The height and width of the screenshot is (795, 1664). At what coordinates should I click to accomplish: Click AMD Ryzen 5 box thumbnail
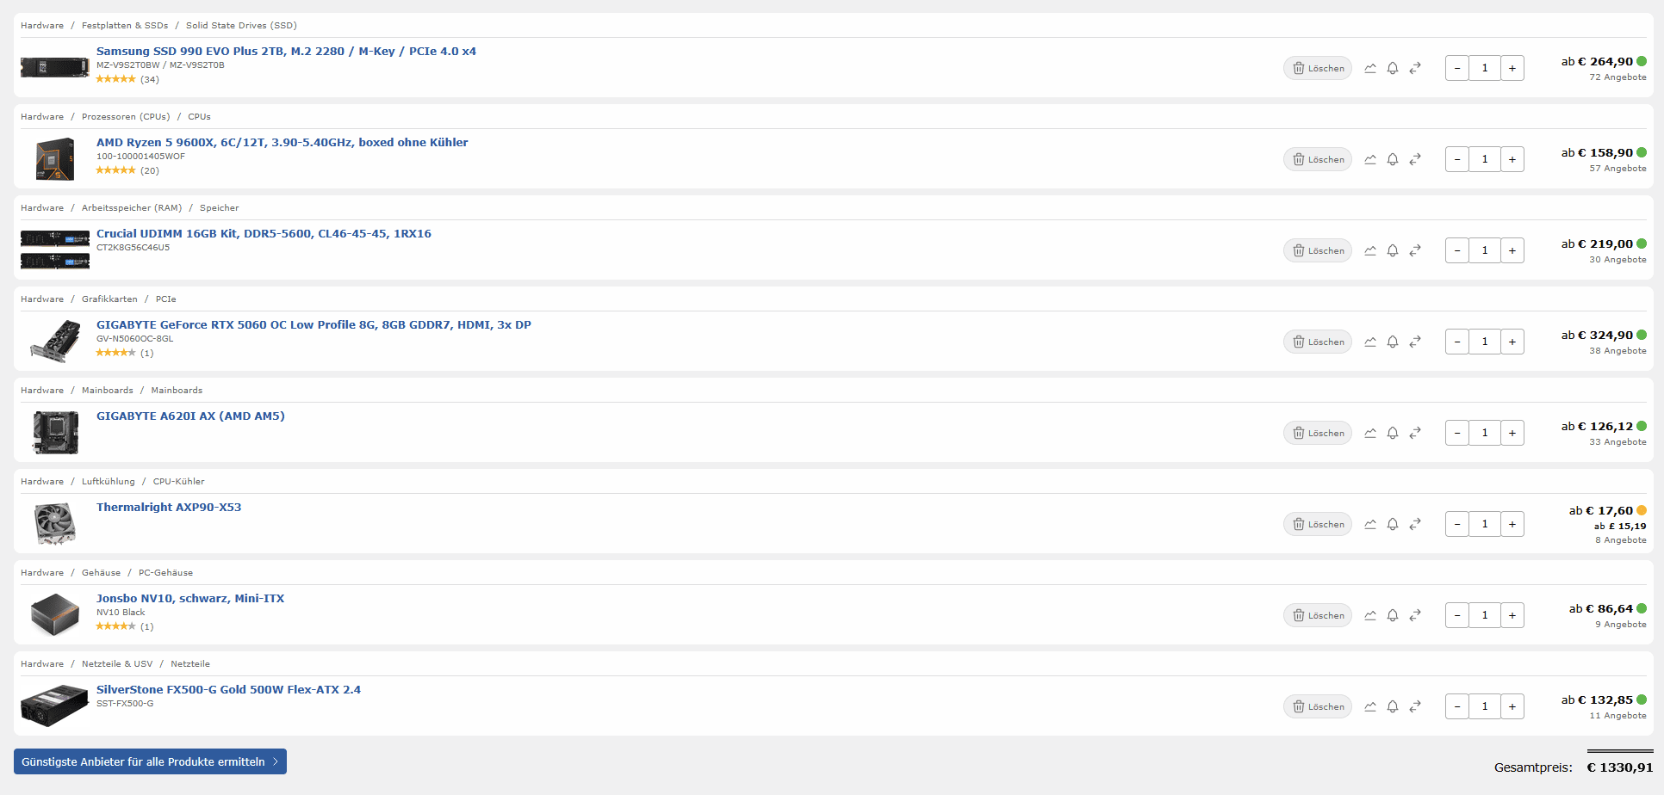(x=55, y=159)
